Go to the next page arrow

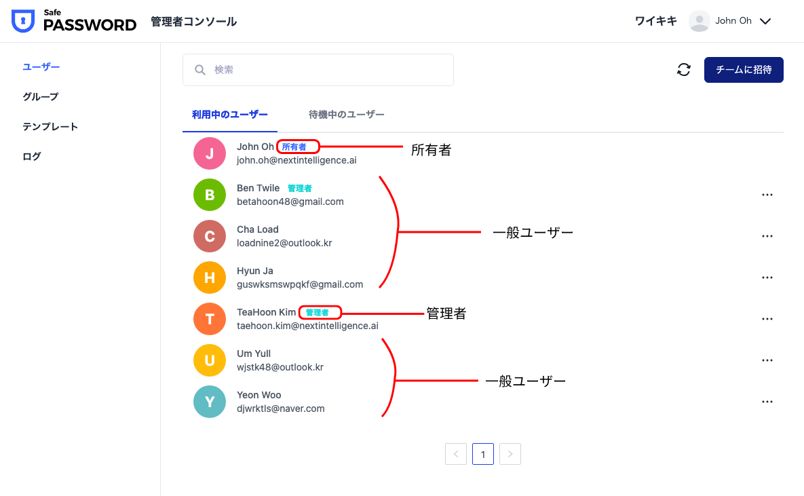click(510, 454)
